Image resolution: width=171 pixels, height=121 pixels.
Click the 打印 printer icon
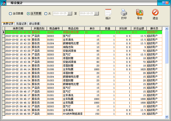(x=124, y=12)
